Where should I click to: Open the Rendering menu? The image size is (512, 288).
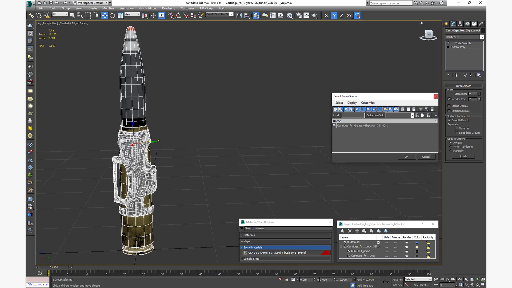tap(169, 8)
